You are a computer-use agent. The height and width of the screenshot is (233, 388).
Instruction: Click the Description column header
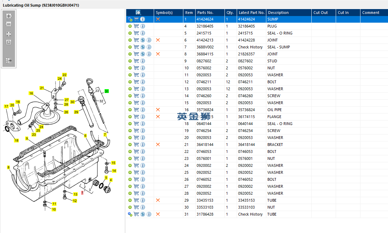pyautogui.click(x=289, y=13)
